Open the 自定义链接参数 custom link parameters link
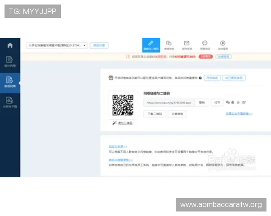Image resolution: width=271 pixels, height=216 pixels. pos(121,160)
